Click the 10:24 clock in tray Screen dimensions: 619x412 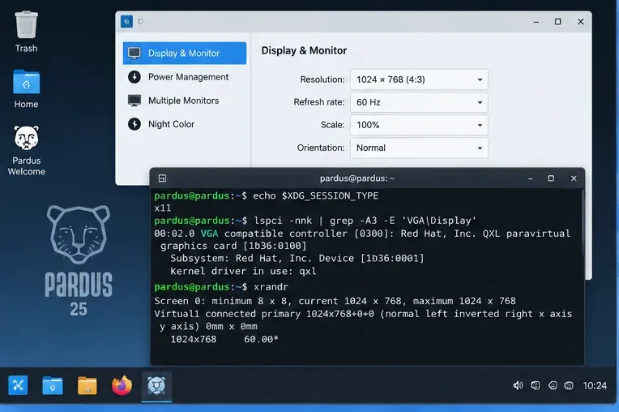click(x=595, y=385)
